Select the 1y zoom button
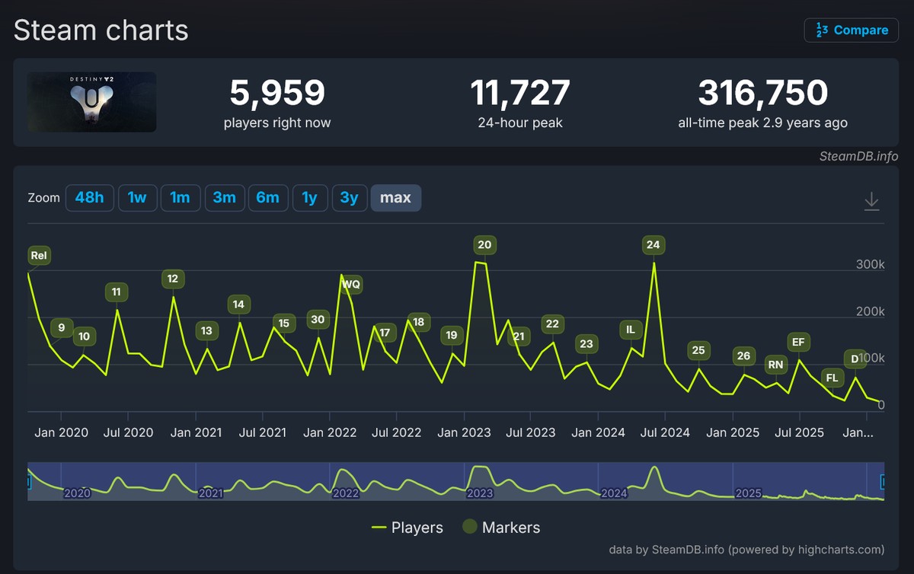This screenshot has height=574, width=914. click(309, 198)
